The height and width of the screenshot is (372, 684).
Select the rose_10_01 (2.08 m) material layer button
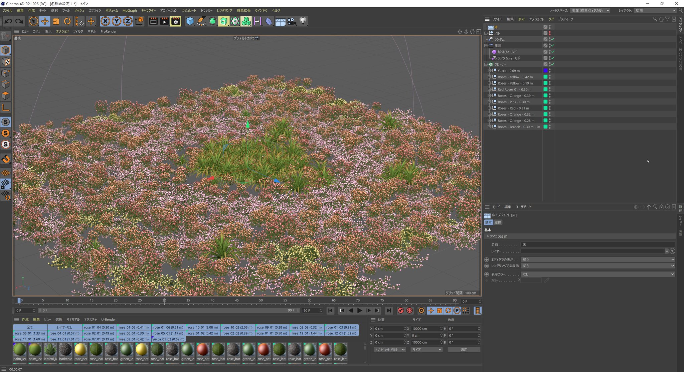(x=203, y=327)
